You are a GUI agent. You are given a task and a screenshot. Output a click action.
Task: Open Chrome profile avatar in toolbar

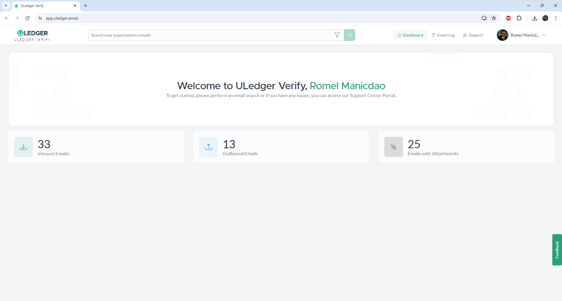[x=545, y=18]
